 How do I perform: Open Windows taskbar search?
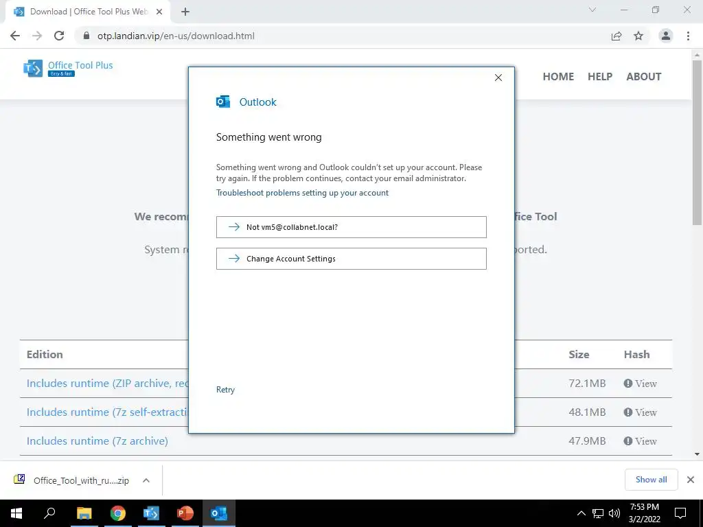(x=49, y=513)
